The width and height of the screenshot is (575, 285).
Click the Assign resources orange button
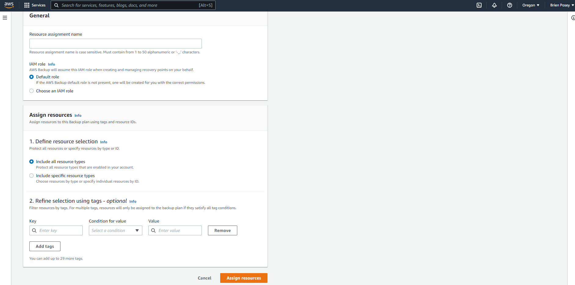[244, 278]
